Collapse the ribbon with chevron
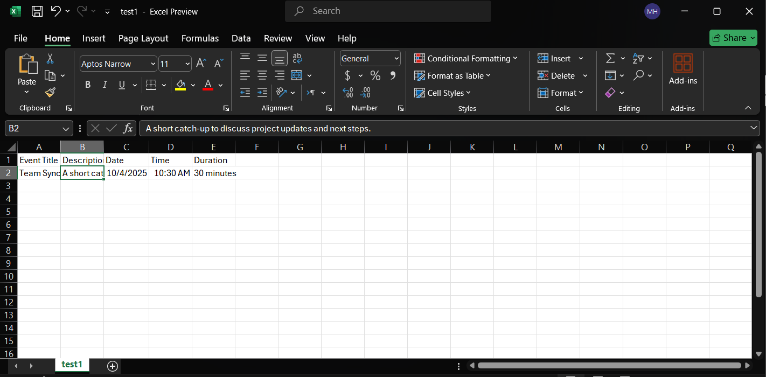The image size is (766, 377). pos(748,108)
